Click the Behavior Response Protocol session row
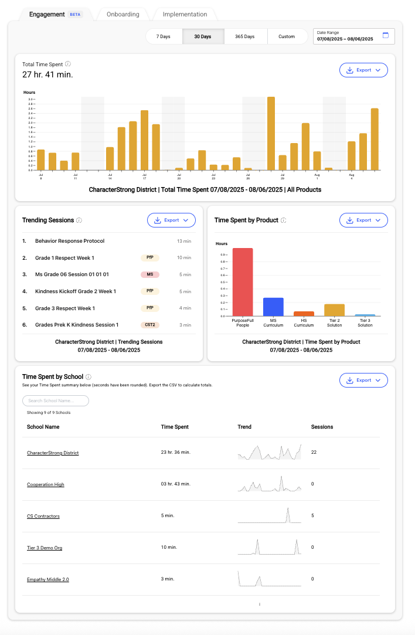This screenshot has height=635, width=415. [70, 241]
